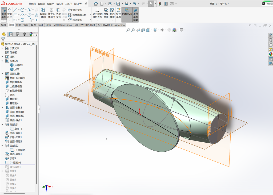This screenshot has height=195, width=273.
Task: Open Quick Snaps dropdown arrow
Action: pos(112,21)
